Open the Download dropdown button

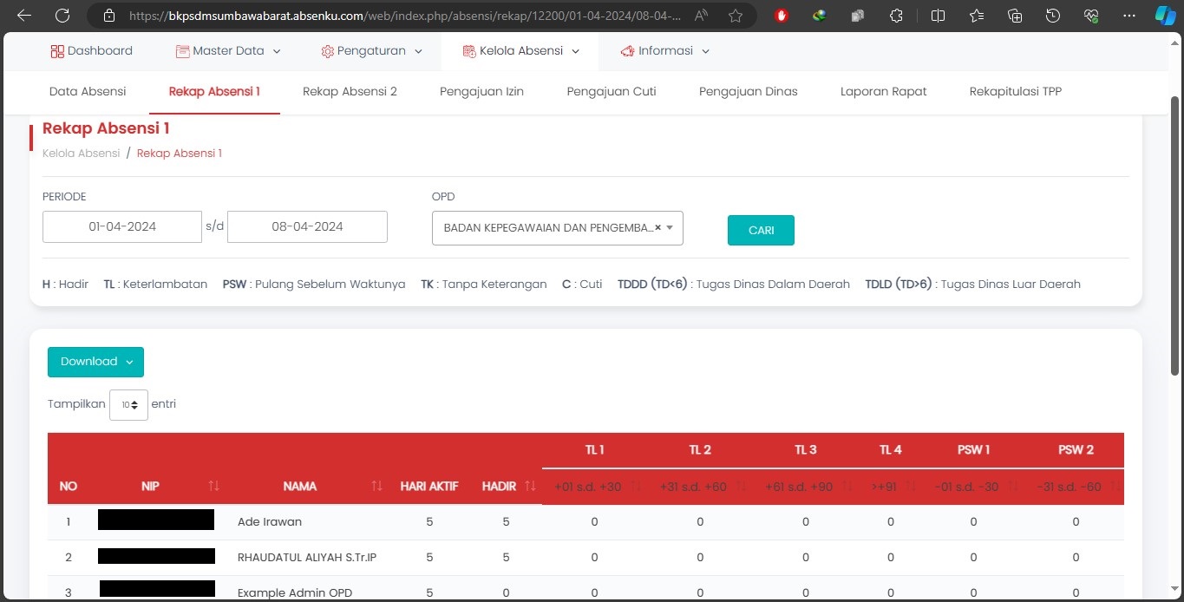95,362
